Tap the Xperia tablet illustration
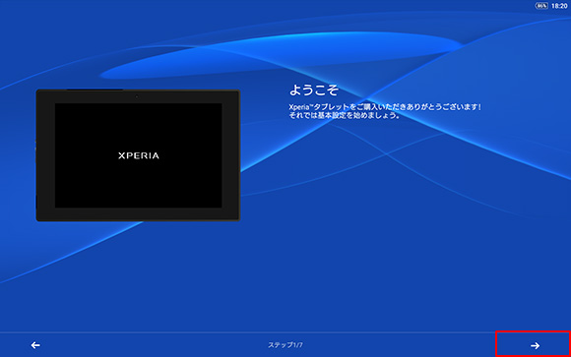Image resolution: width=571 pixels, height=357 pixels. tap(138, 155)
